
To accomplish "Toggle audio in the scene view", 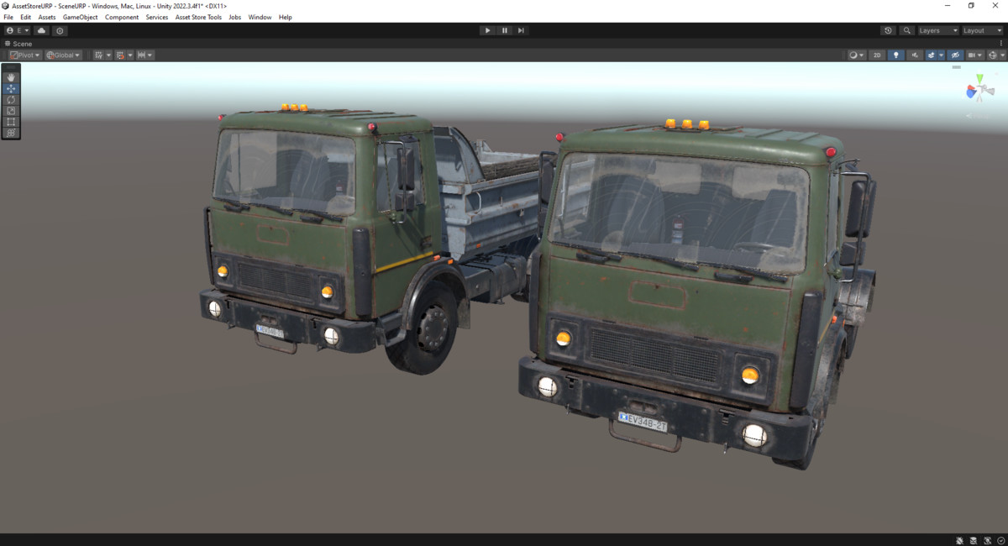I will 915,55.
